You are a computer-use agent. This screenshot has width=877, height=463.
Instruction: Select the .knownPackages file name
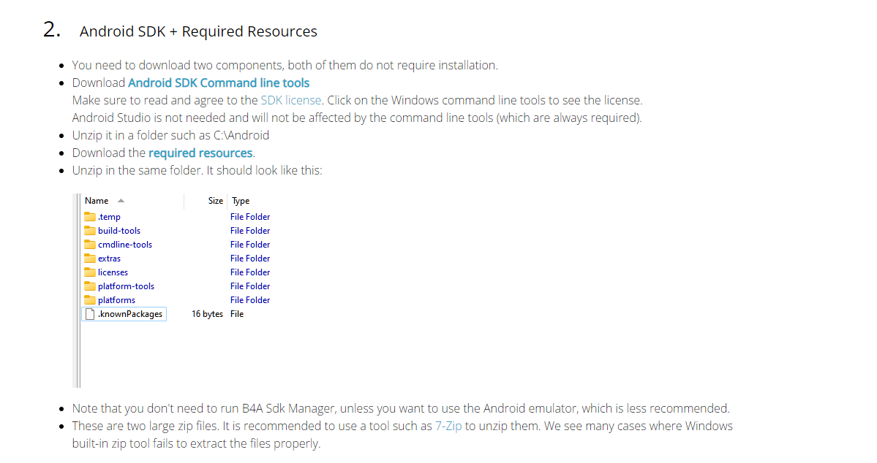pyautogui.click(x=130, y=314)
